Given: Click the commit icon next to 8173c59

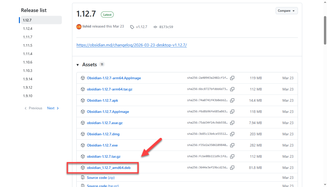Looking at the screenshot, I should coord(155,27).
